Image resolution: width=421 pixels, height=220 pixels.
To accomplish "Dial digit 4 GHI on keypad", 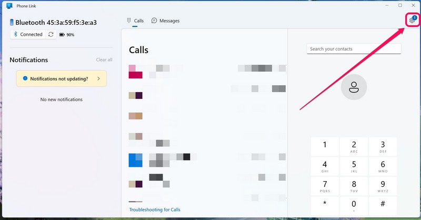I will pos(325,166).
